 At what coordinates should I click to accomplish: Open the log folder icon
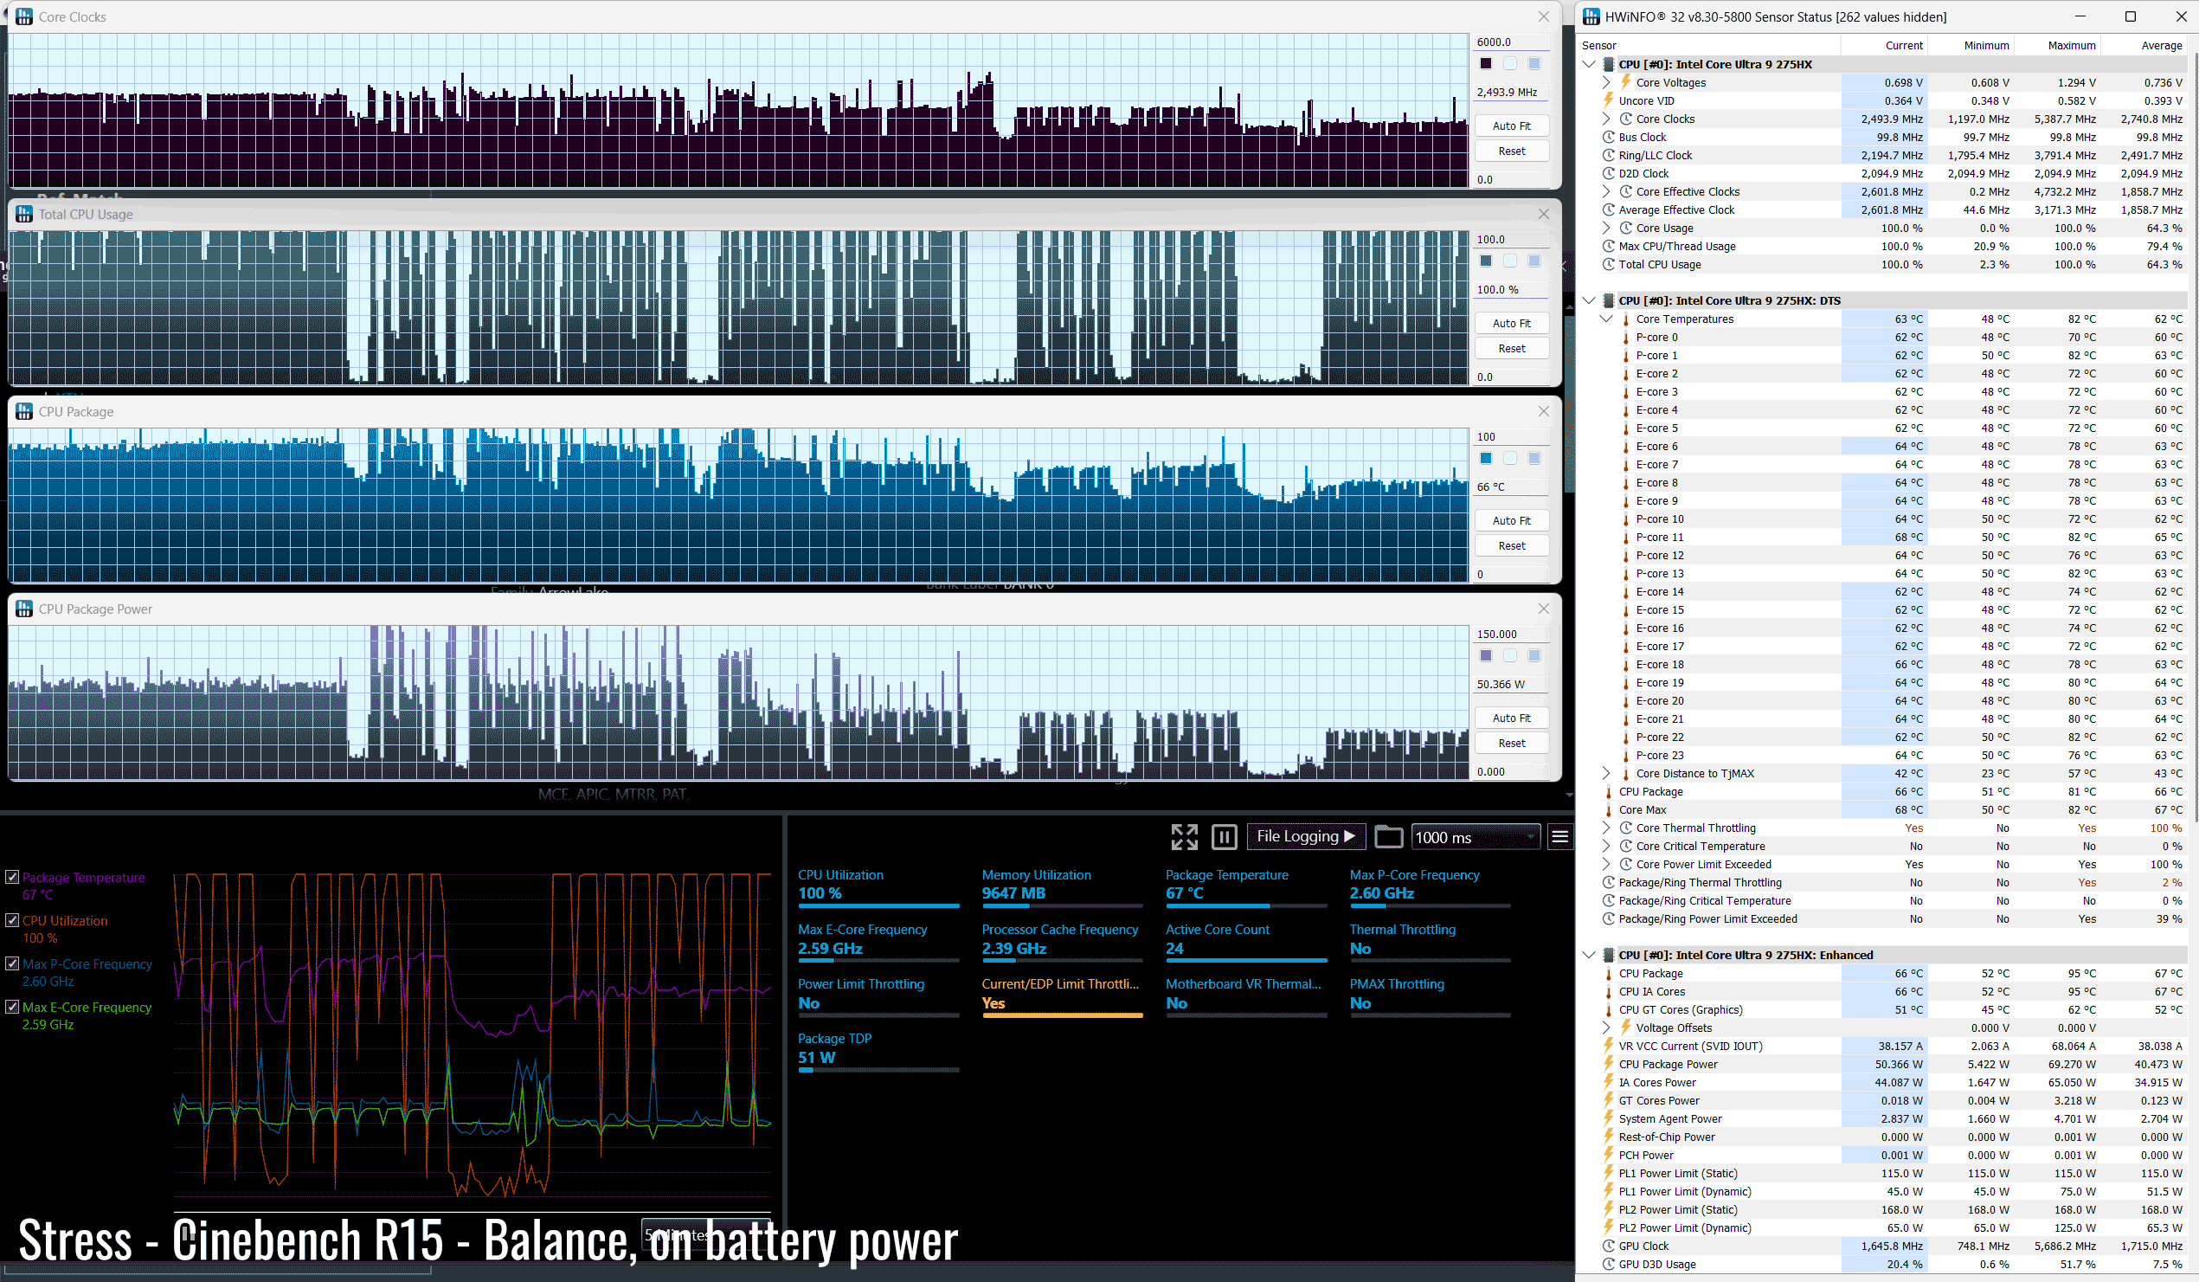point(1387,837)
